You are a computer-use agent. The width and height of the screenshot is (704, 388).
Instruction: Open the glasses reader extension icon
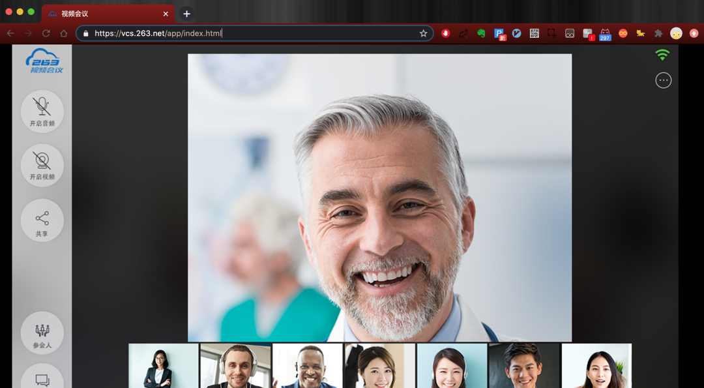[570, 33]
